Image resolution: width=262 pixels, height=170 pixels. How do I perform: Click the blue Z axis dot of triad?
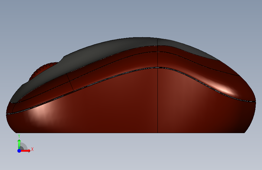[19, 151]
